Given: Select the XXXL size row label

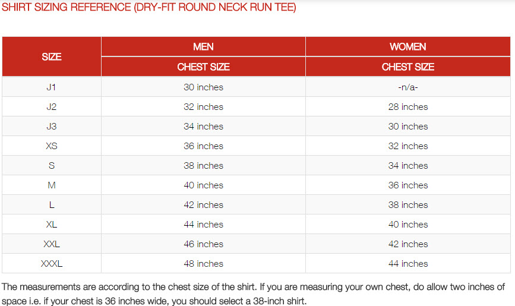Looking at the screenshot, I should pyautogui.click(x=52, y=264).
